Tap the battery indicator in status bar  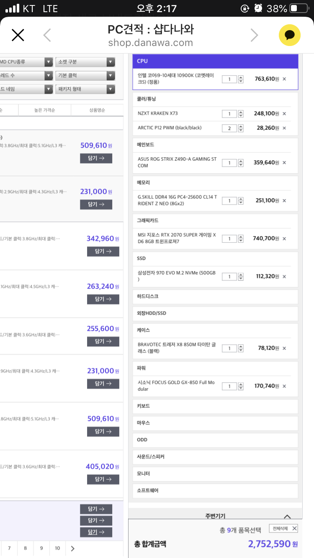(x=299, y=8)
